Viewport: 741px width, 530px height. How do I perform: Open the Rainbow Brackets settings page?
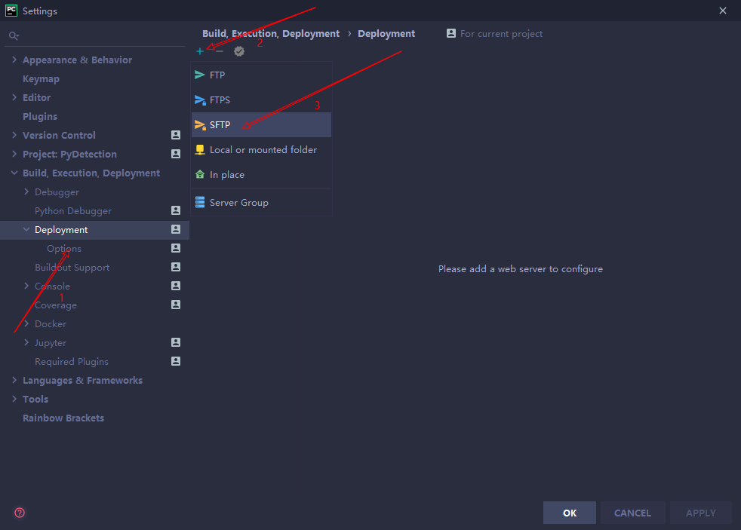coord(63,418)
